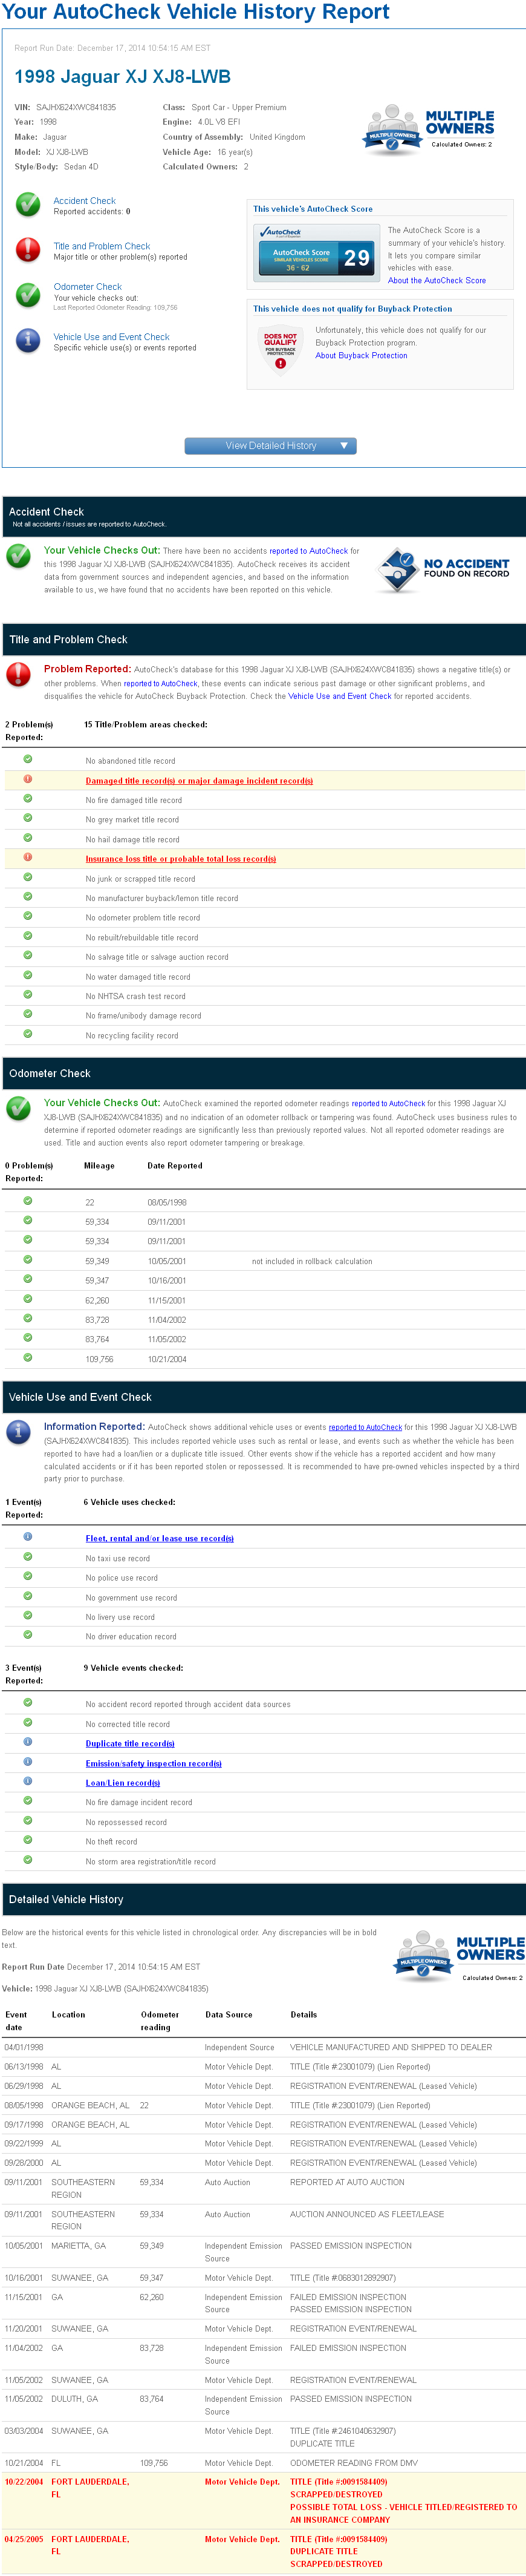
Task: Expand the View Detailed History button
Action: point(270,446)
